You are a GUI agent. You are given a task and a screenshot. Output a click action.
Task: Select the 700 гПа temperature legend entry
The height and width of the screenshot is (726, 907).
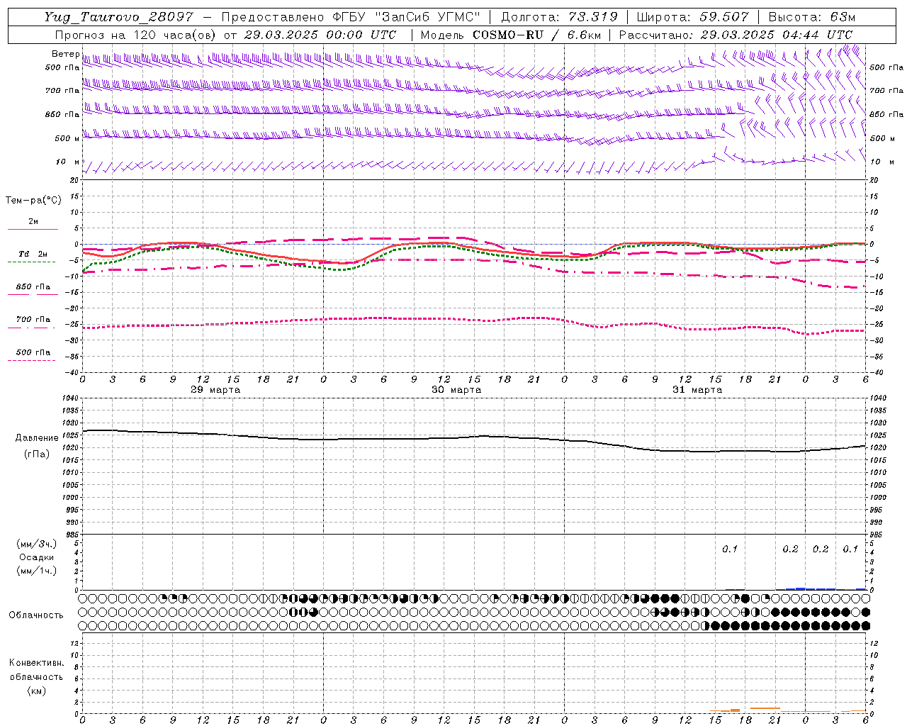(x=33, y=320)
